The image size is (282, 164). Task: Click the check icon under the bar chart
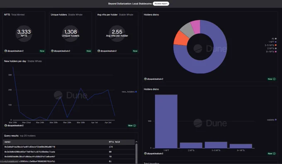click(274, 153)
